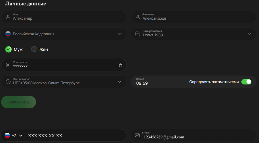Disable the Определять автоматически switch
This screenshot has width=259, height=143.
tap(246, 82)
